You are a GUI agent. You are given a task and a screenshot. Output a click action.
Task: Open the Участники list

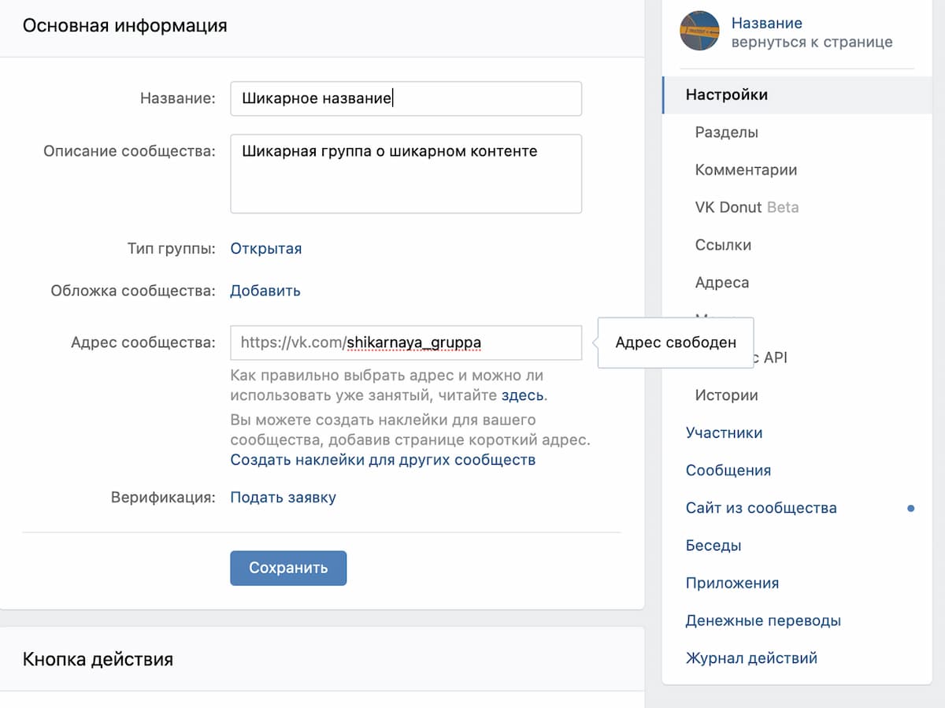coord(724,432)
